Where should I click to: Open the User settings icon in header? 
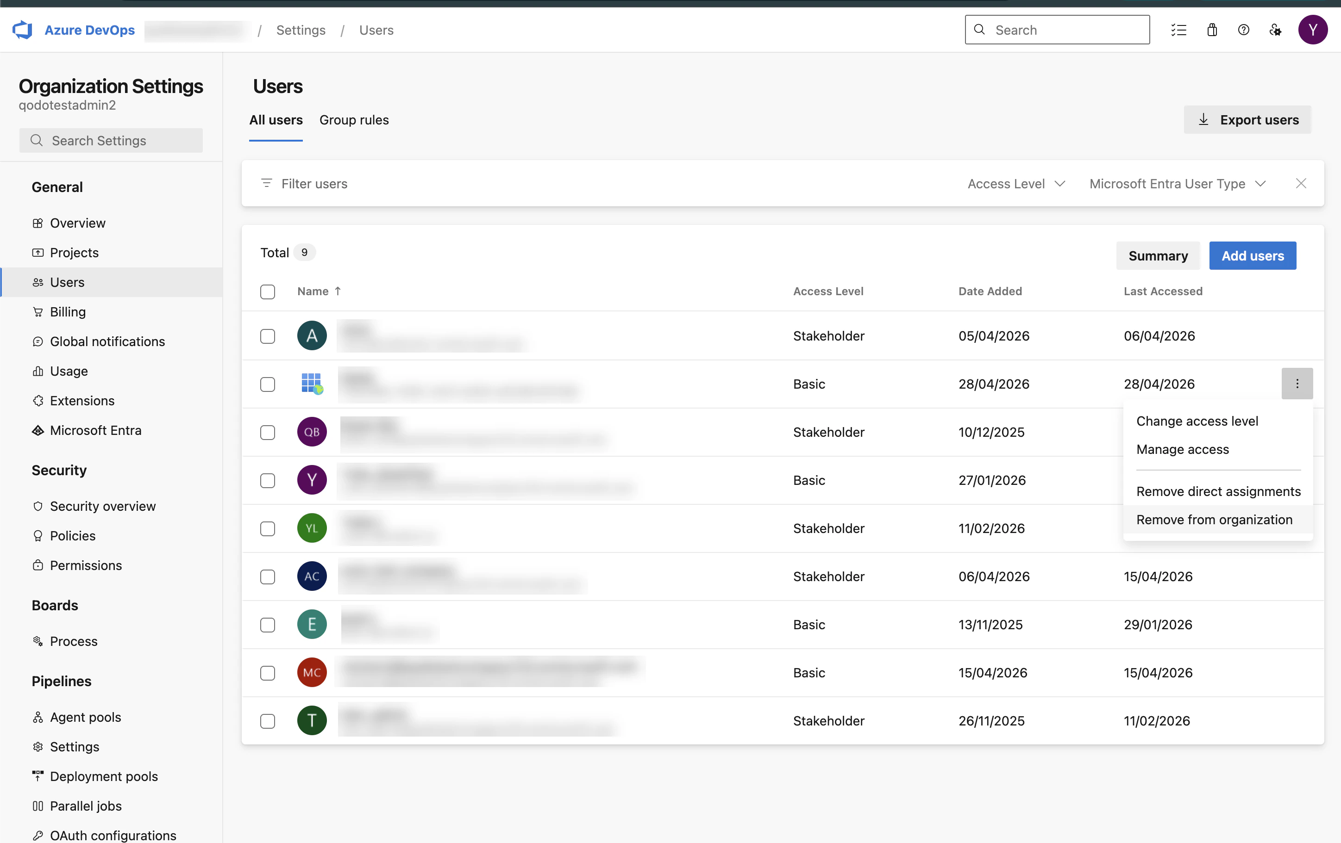[1275, 30]
